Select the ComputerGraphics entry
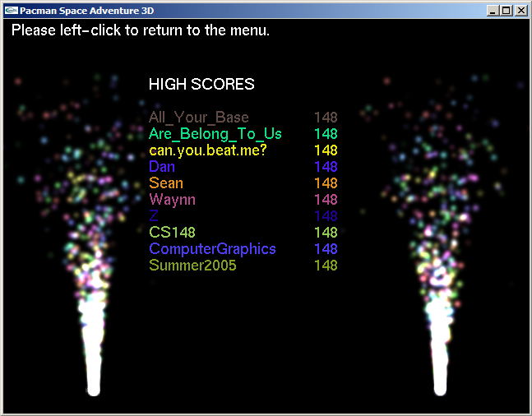532x416 pixels. click(212, 249)
